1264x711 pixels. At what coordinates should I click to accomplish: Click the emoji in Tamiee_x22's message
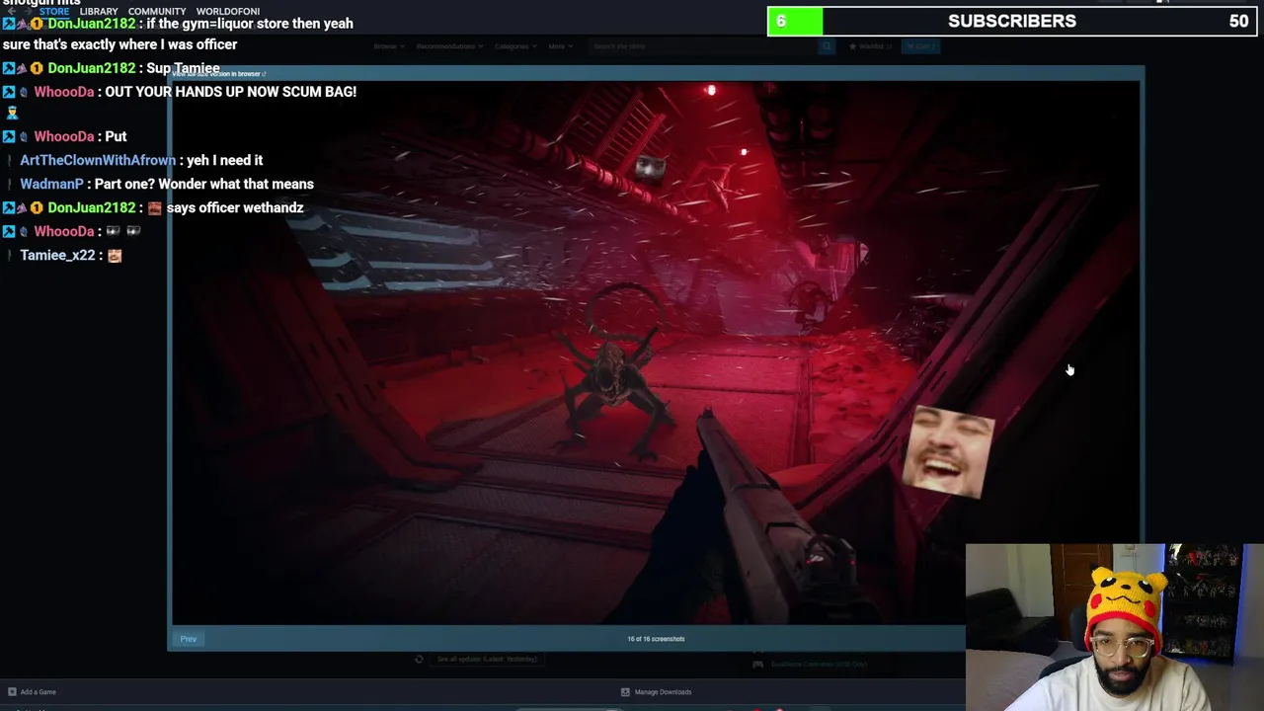point(115,255)
